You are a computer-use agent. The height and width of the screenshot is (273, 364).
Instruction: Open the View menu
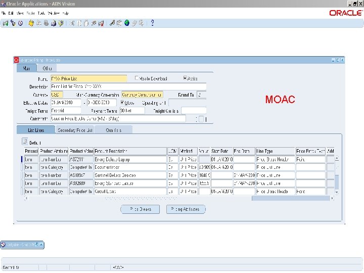click(20, 13)
